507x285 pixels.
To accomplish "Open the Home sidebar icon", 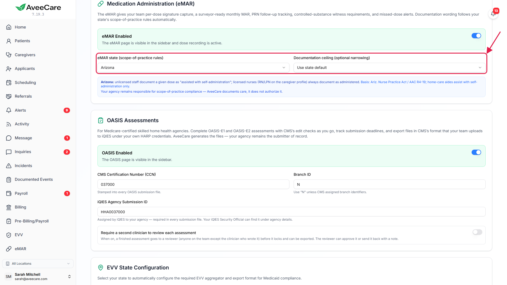I will pyautogui.click(x=9, y=27).
